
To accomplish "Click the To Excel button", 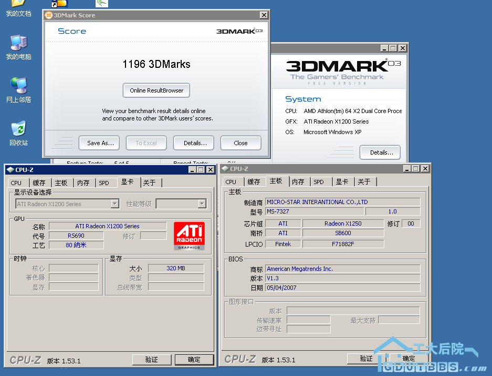I will point(146,143).
